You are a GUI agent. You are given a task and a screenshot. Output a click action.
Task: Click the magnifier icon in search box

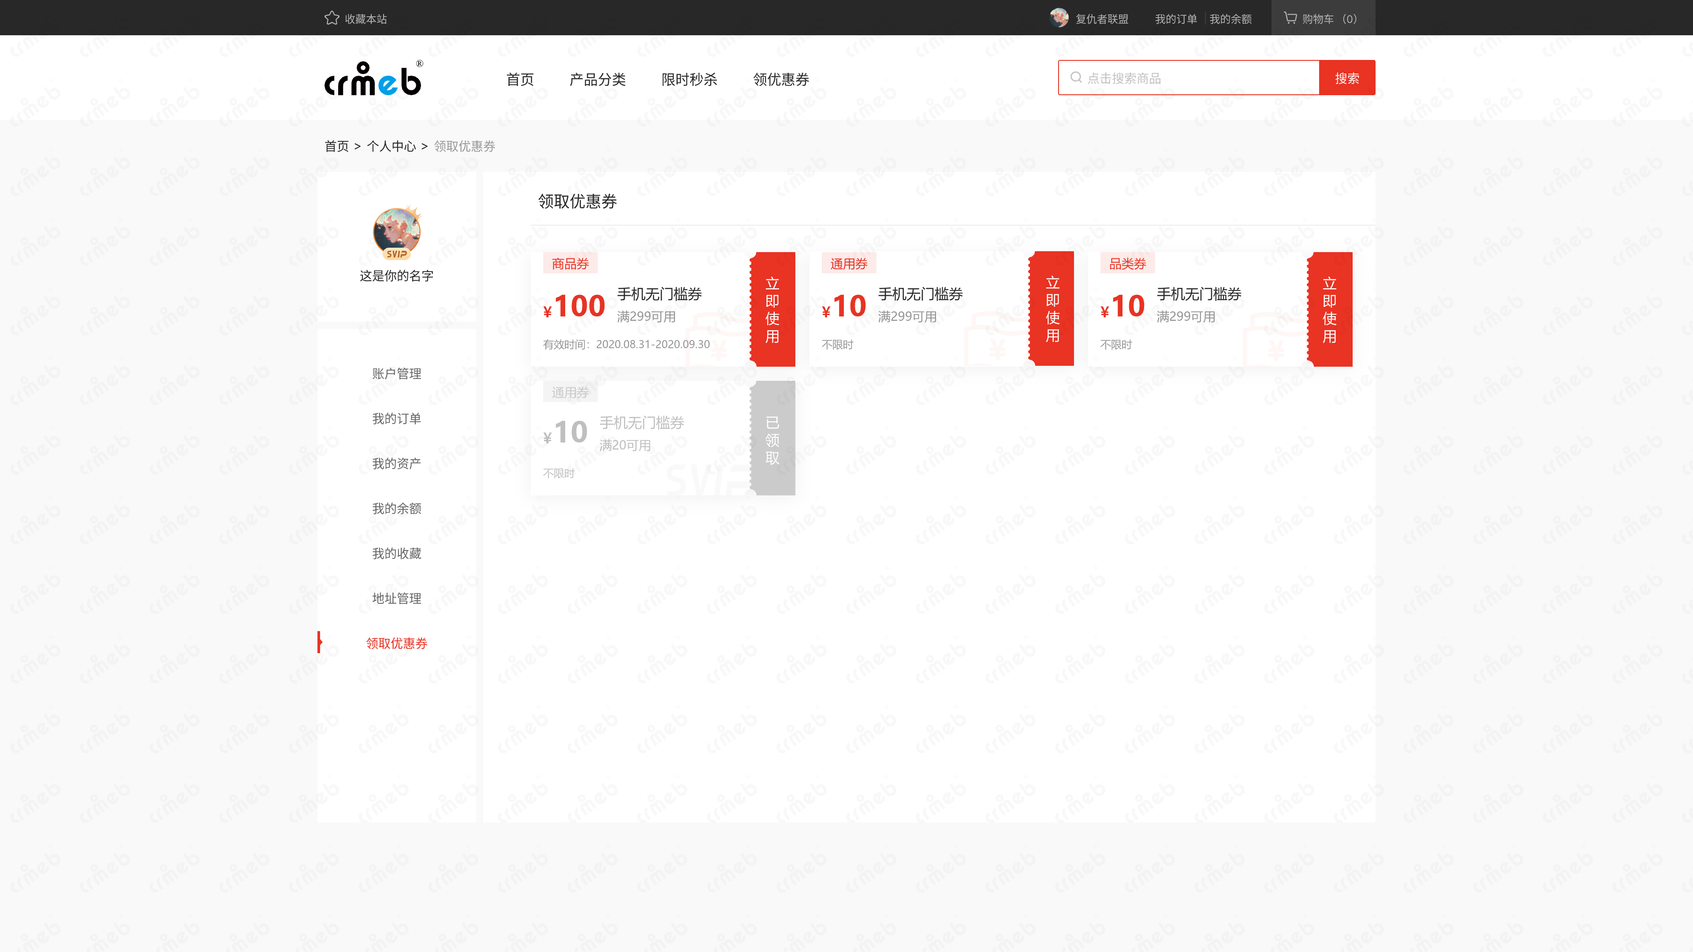click(x=1076, y=78)
